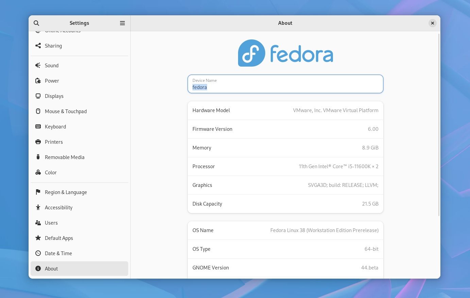
Task: Select the Accessibility icon
Action: pos(38,207)
